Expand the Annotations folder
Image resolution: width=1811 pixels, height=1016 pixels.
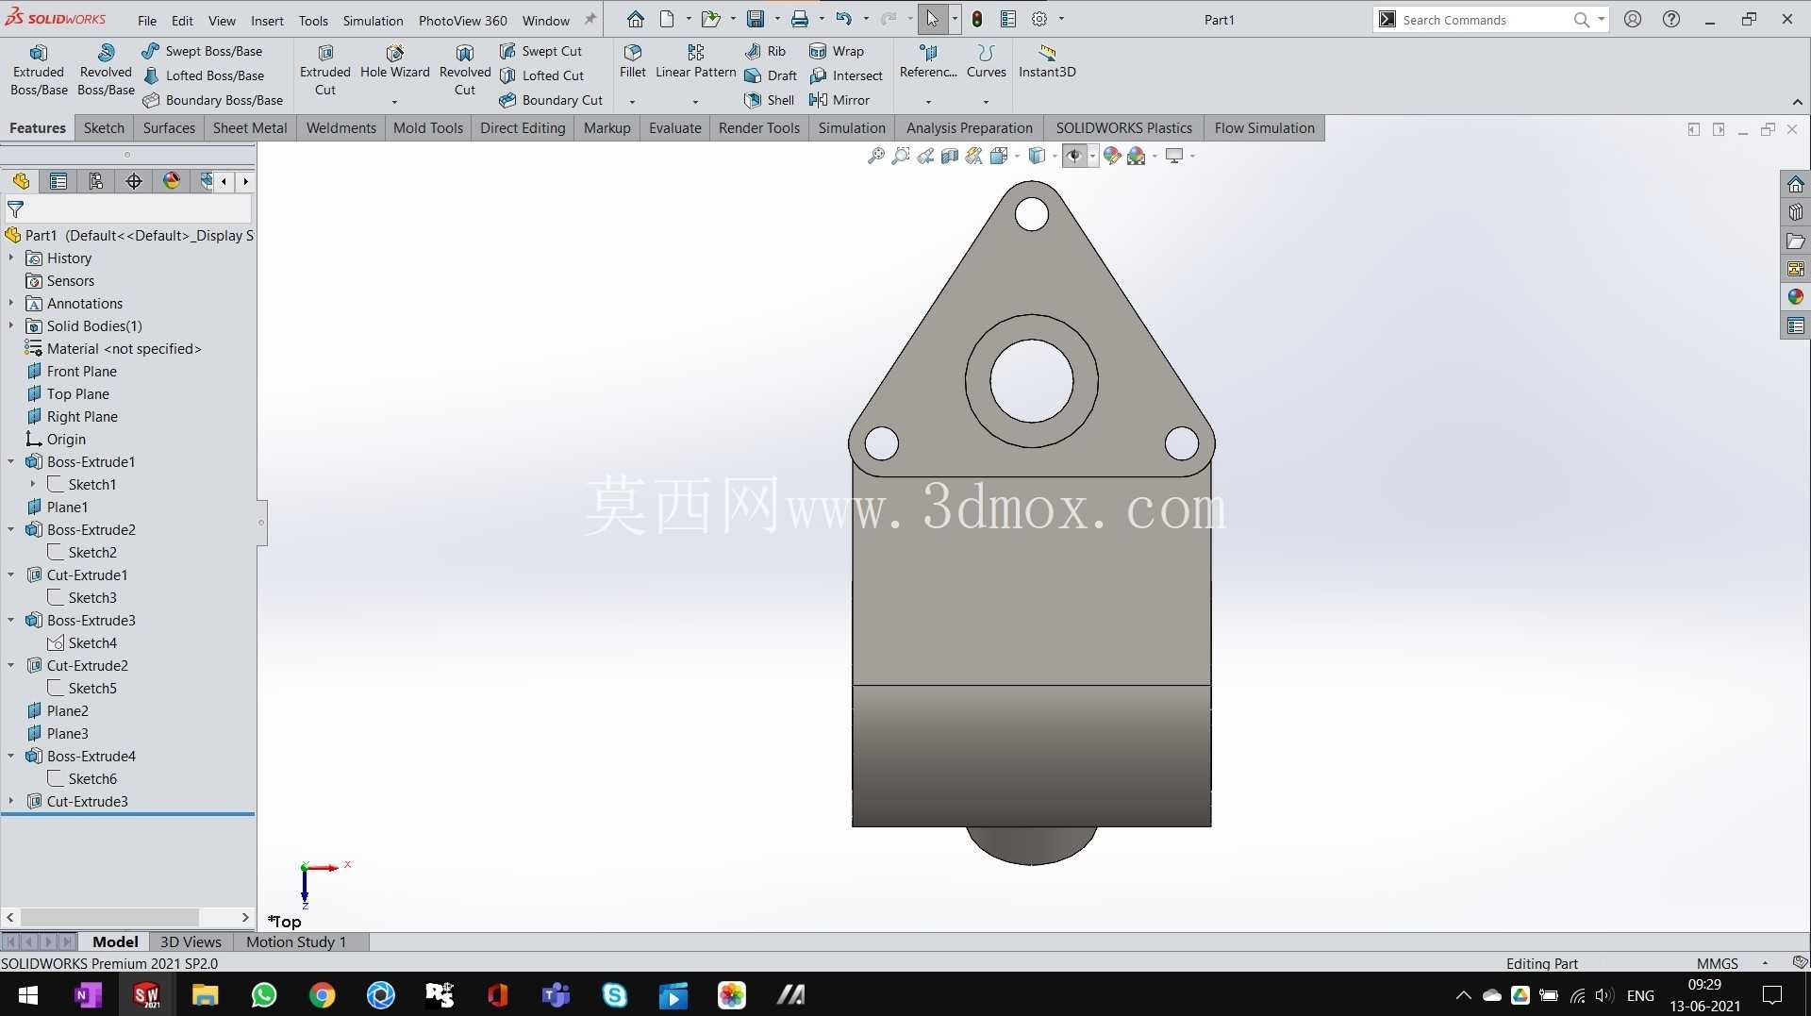point(11,303)
